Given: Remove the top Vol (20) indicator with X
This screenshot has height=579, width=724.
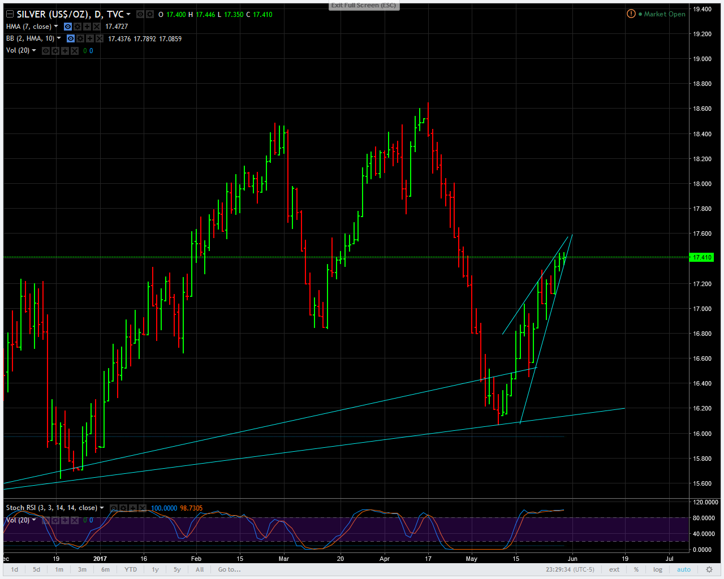Looking at the screenshot, I should pos(75,51).
